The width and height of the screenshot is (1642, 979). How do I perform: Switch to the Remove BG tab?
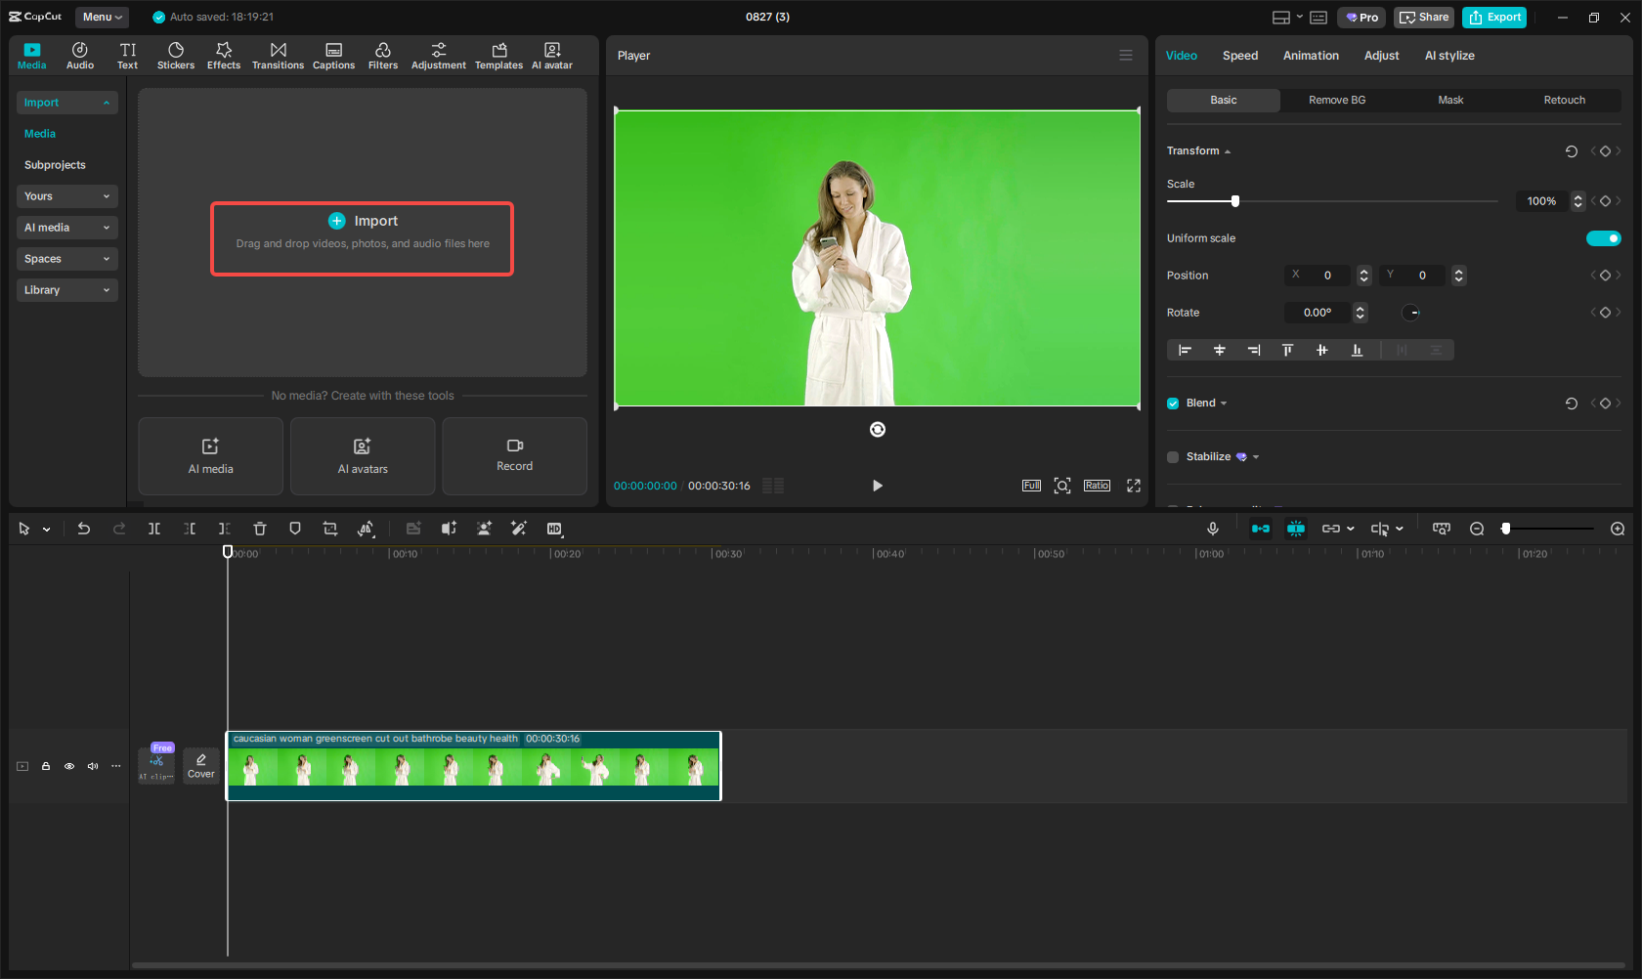pyautogui.click(x=1336, y=100)
